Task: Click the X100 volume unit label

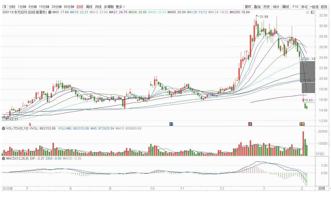Action: coord(319,154)
